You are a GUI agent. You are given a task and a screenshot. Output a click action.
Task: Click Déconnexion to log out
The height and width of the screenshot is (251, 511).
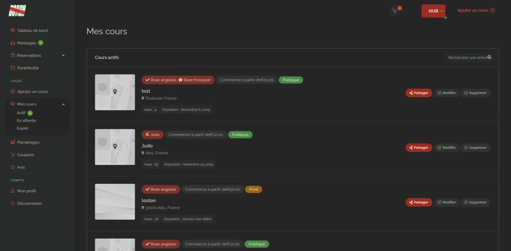point(29,203)
